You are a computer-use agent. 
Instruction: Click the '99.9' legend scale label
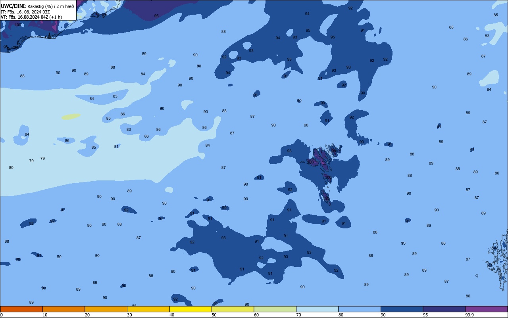[470, 315]
